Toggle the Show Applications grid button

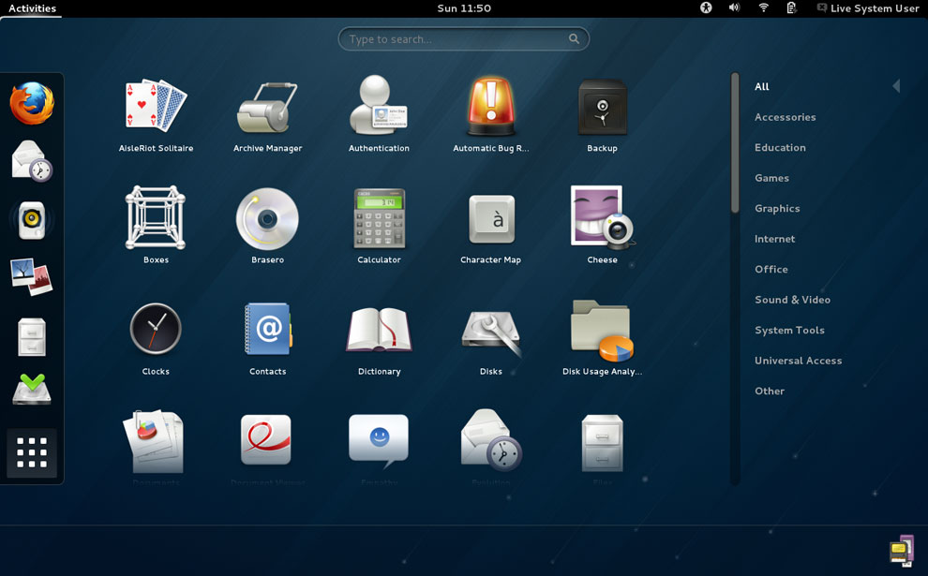coord(32,453)
